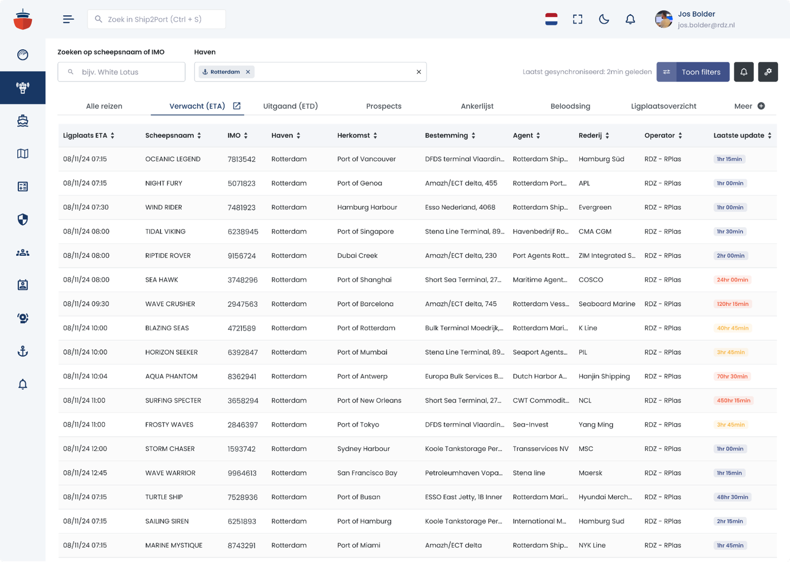Screen dimensions: 790x562
Task: Open the map sidebar icon
Action: [x=23, y=154]
